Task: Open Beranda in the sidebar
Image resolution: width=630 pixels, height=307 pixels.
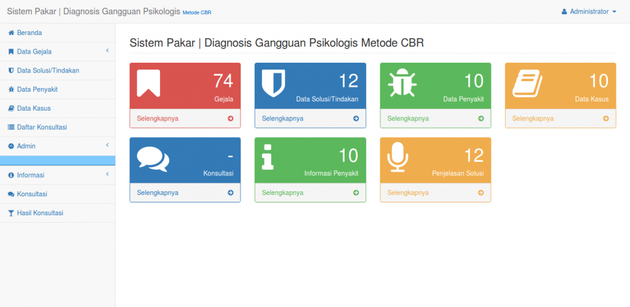Action: 57,33
